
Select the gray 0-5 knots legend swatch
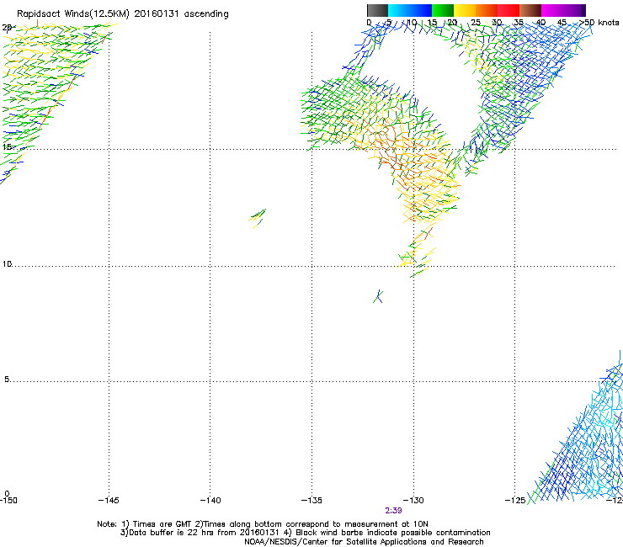[377, 10]
